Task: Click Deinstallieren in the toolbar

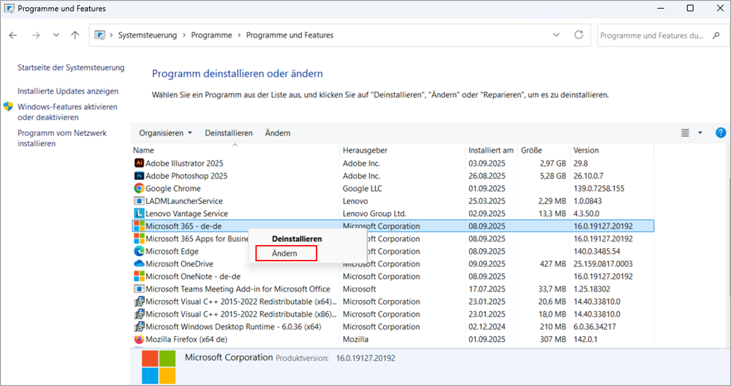Action: 229,133
